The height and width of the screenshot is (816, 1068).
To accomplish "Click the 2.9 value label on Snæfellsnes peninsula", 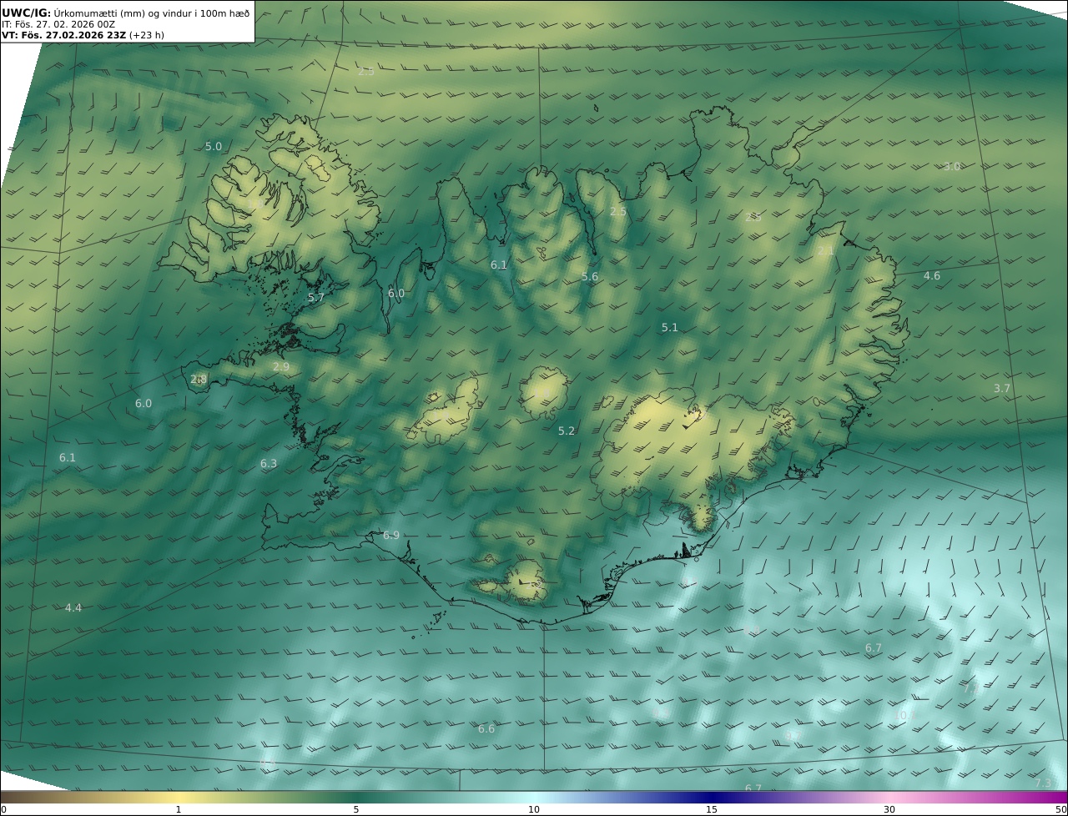I will 281,367.
